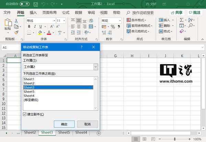This screenshot has height=142, width=206.
Task: Click the Copy icon in clipboard group
Action: [16, 27]
